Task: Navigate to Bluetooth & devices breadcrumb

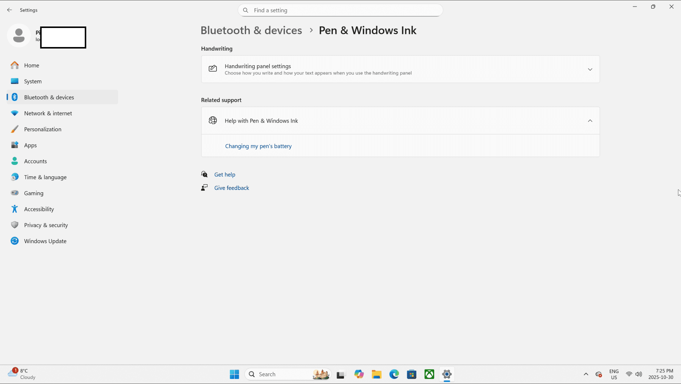Action: coord(251,30)
